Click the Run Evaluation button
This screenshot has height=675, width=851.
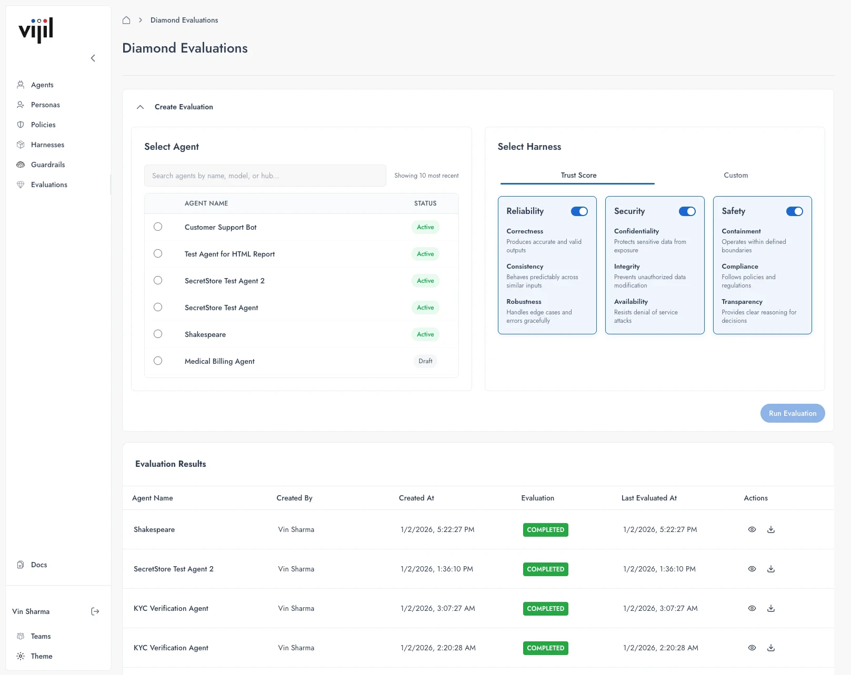792,413
